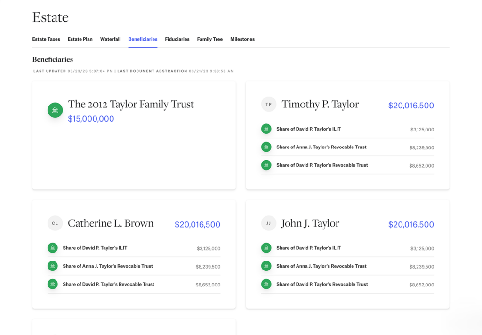Click the trust icon beside Anna J. Taylor's Revocable Trust under Catherine
This screenshot has width=482, height=335.
click(52, 266)
